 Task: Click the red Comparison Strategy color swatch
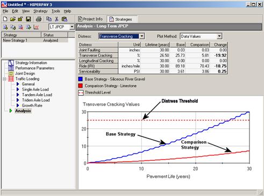tap(81, 86)
